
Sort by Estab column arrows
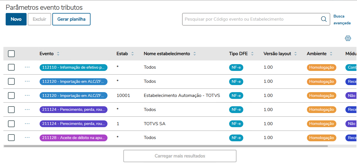click(132, 54)
